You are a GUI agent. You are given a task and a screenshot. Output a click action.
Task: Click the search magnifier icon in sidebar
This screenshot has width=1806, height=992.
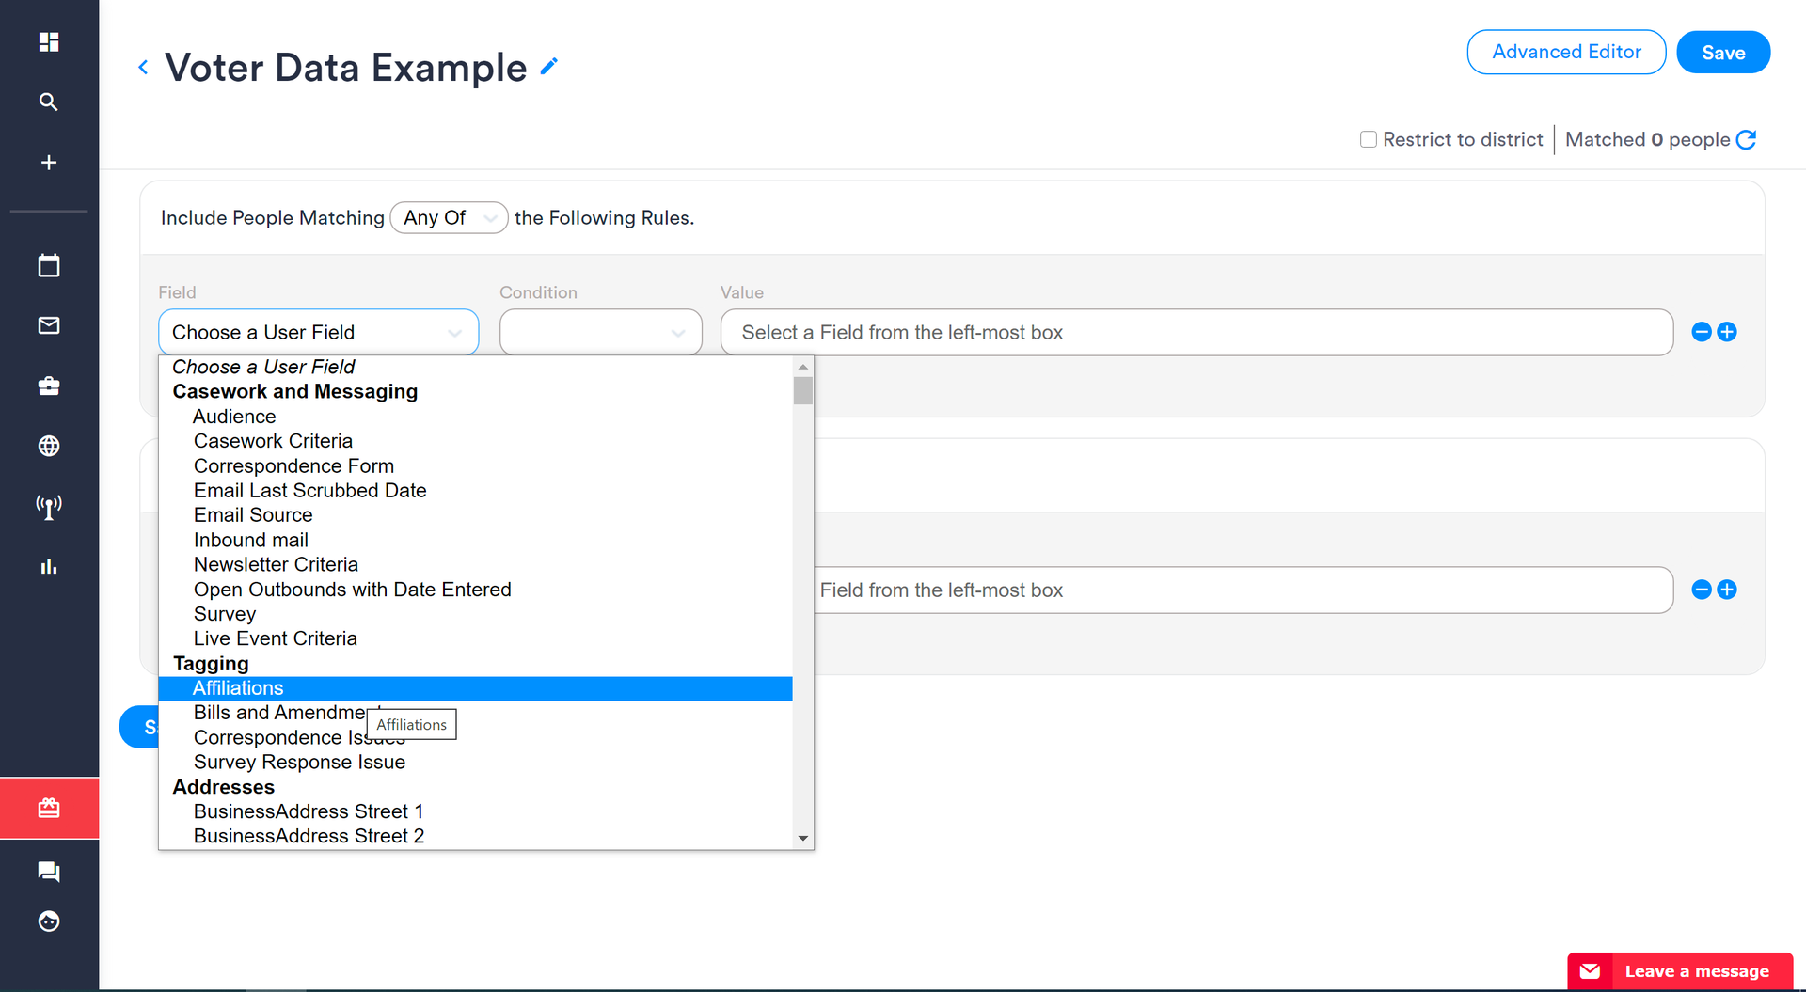pyautogui.click(x=49, y=102)
